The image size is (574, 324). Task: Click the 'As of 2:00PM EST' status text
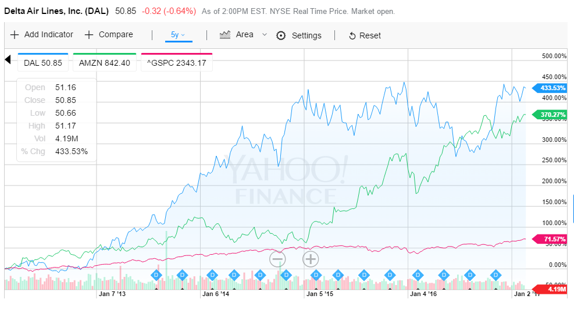click(234, 12)
